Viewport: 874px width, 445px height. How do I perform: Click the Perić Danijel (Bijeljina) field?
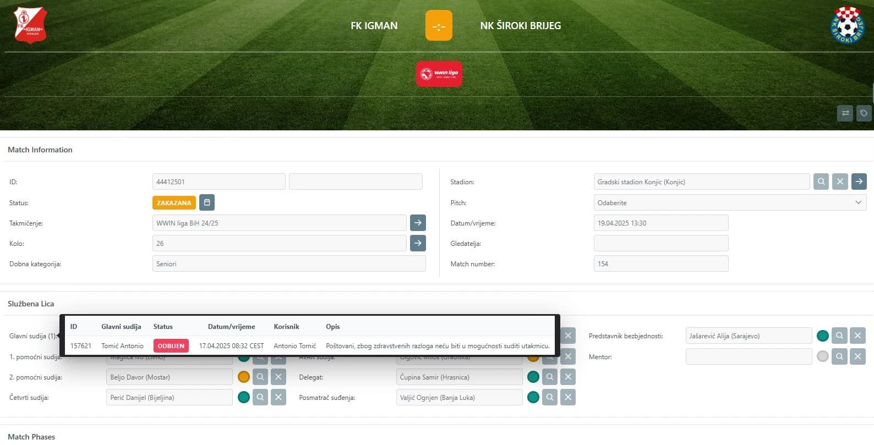[170, 397]
